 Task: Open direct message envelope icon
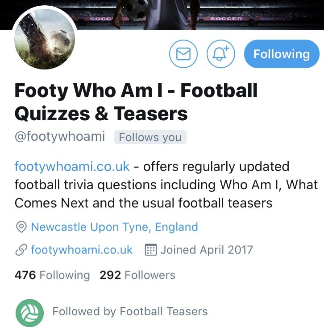[183, 54]
